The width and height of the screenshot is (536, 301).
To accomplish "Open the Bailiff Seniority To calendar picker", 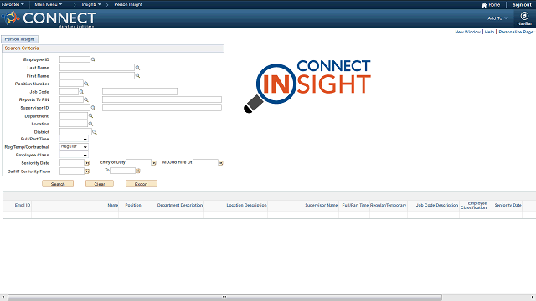I will pos(138,171).
